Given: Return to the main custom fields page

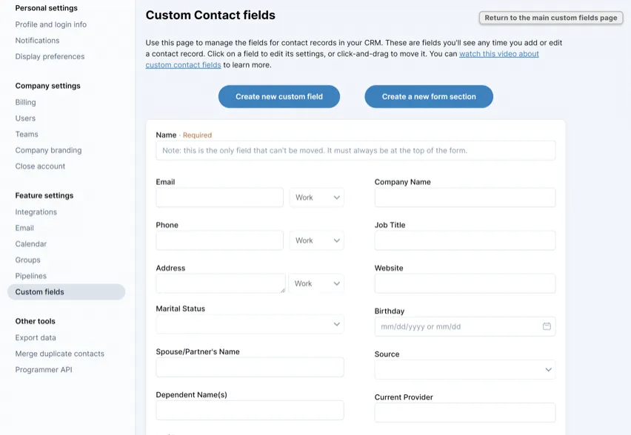Looking at the screenshot, I should pos(550,17).
